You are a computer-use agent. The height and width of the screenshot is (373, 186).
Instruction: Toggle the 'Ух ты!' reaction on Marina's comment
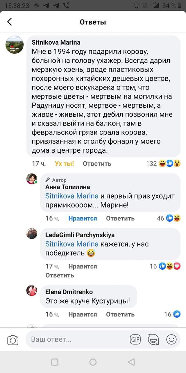tap(64, 163)
